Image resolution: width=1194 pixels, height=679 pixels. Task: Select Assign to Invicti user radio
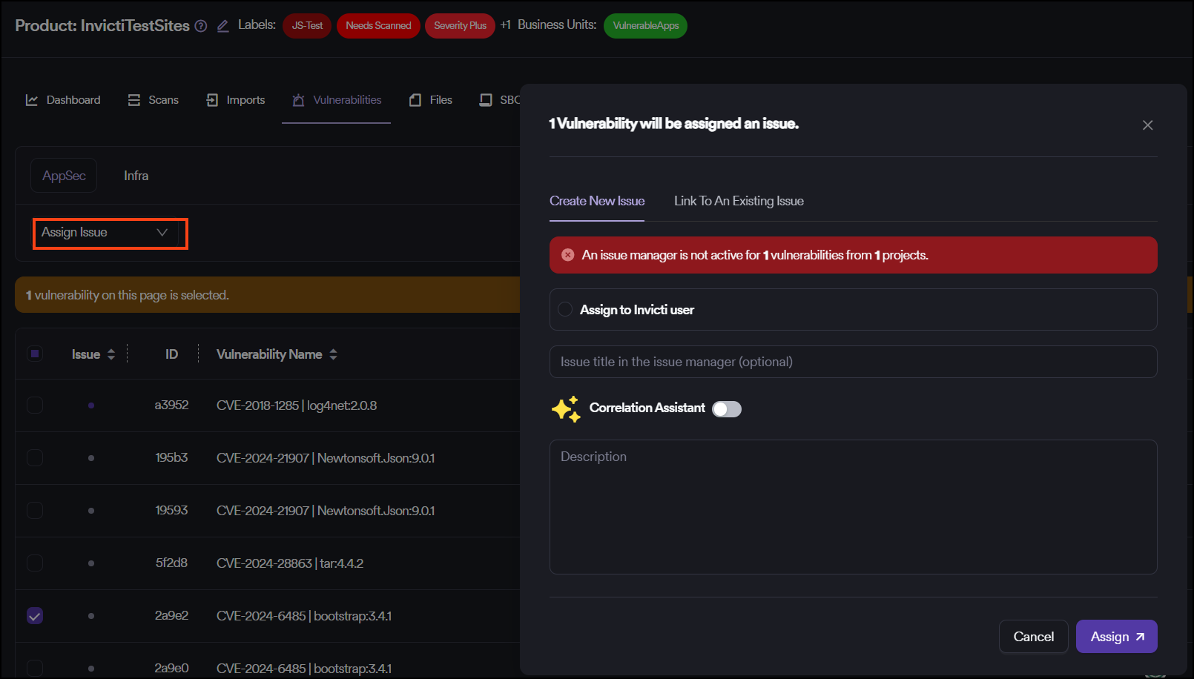tap(565, 309)
